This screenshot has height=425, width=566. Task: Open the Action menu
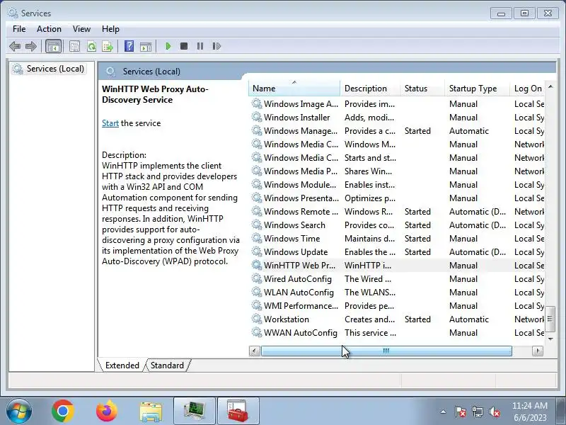pyautogui.click(x=49, y=29)
